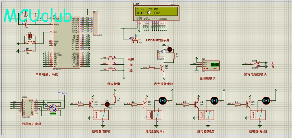This screenshot has height=138, width=292.
Task: Click the D1 red LED
Action: coord(169,49)
